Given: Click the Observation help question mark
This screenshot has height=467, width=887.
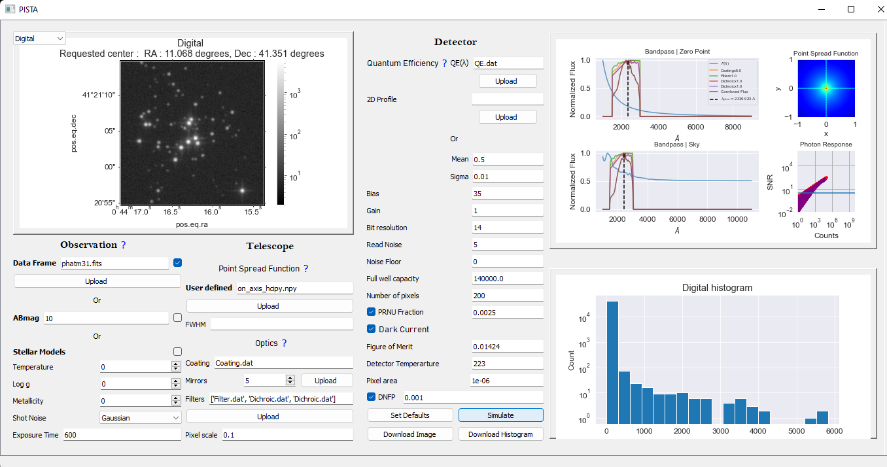Looking at the screenshot, I should pyautogui.click(x=123, y=245).
